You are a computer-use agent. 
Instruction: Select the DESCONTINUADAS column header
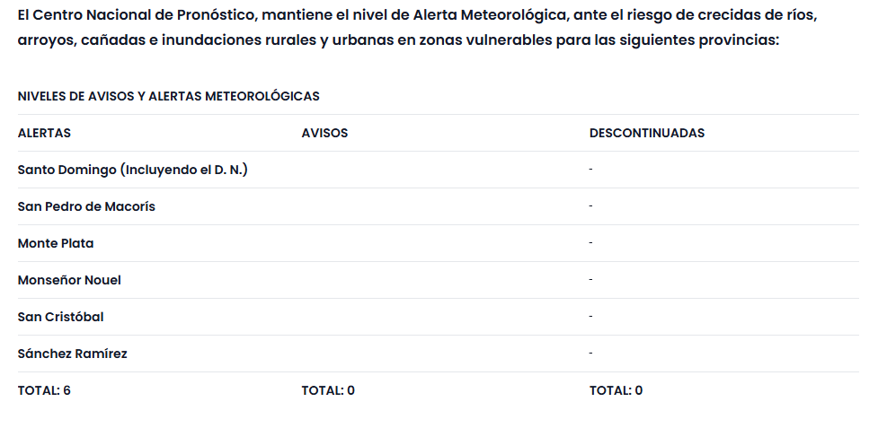646,133
